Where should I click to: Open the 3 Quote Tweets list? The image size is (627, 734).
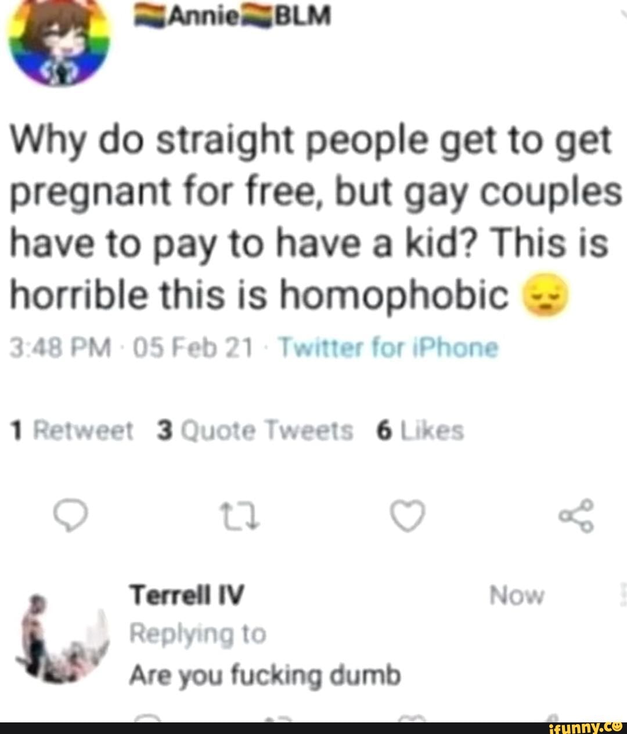point(254,431)
